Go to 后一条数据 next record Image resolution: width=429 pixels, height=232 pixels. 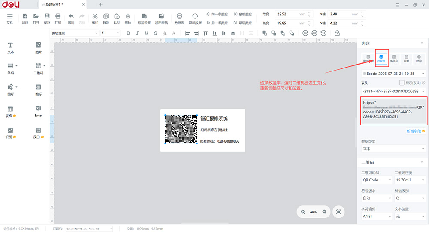tap(217, 23)
